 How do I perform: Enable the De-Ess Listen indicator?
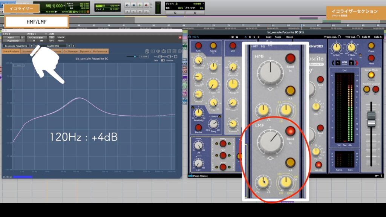pos(219,116)
